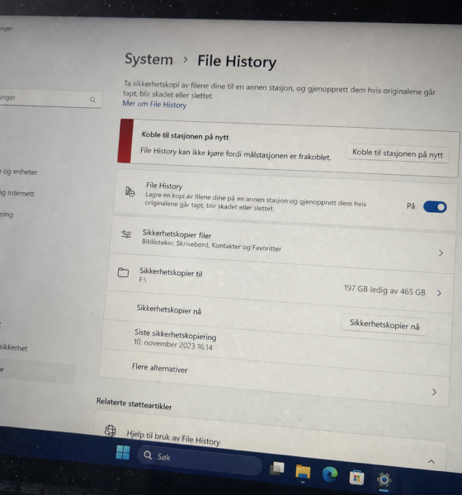The width and height of the screenshot is (462, 495).
Task: Click the globe icon beside help article
Action: pyautogui.click(x=111, y=431)
